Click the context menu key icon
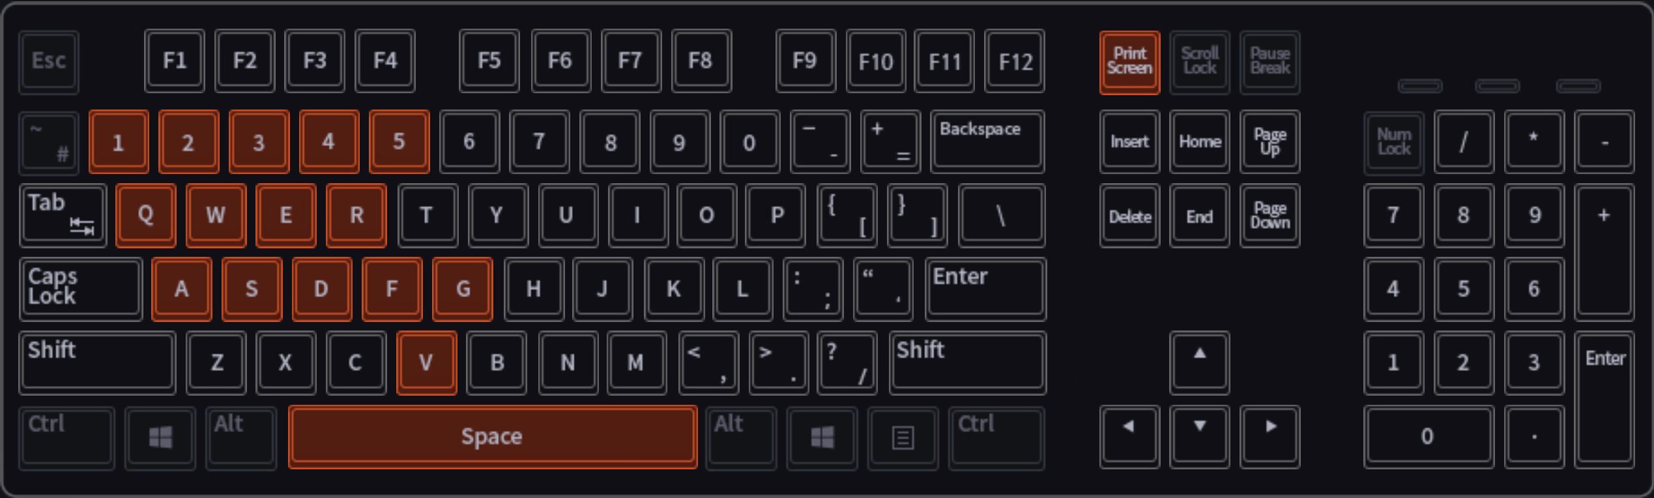The image size is (1654, 498). (x=903, y=437)
